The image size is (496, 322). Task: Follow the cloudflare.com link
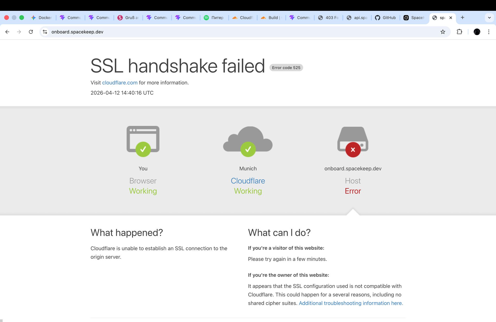pyautogui.click(x=120, y=83)
